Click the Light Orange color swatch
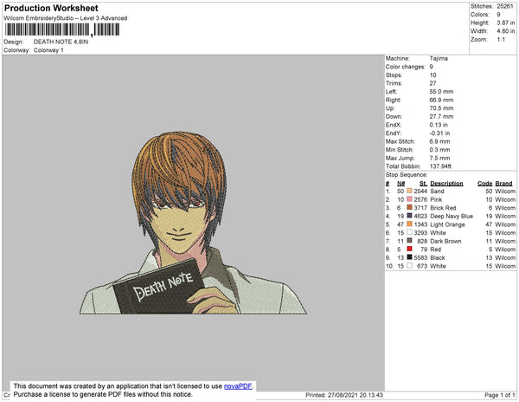 tap(409, 224)
